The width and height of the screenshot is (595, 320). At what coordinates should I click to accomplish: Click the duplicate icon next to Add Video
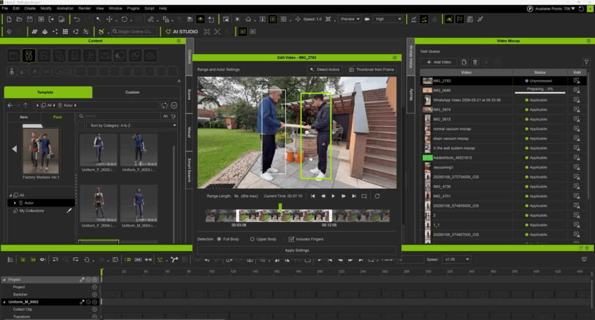point(464,62)
